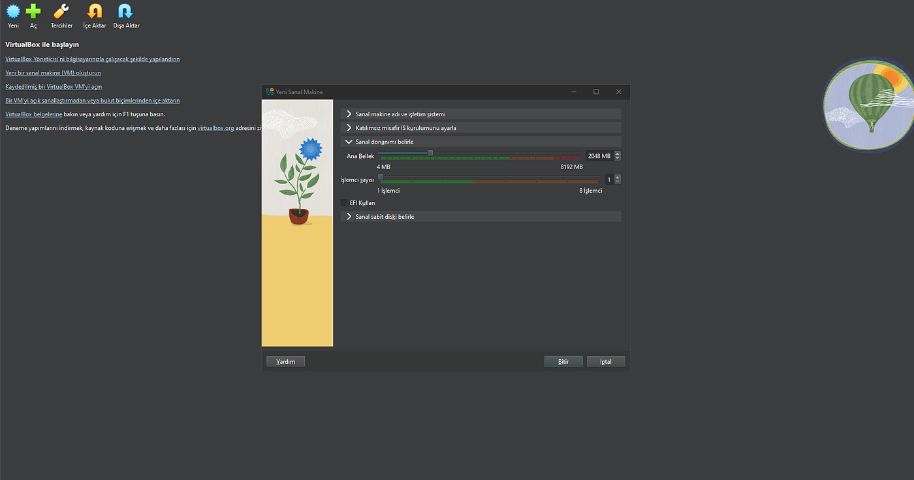The image size is (914, 480).
Task: Minimize the Yeni Sanal Makine dialog
Action: [573, 92]
